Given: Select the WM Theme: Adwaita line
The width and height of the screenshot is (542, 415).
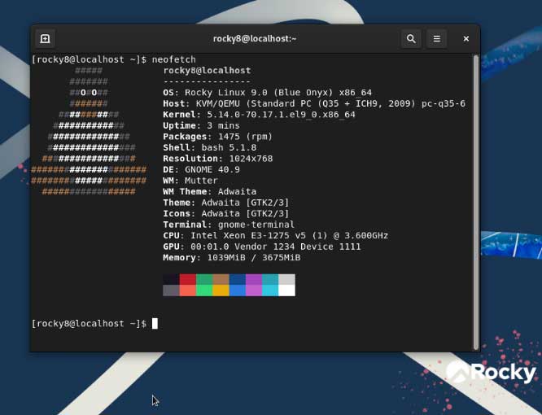Looking at the screenshot, I should (209, 192).
